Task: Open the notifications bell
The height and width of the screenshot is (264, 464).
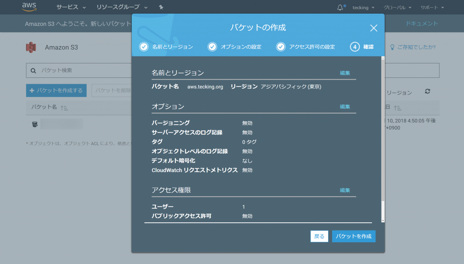Action: point(340,7)
